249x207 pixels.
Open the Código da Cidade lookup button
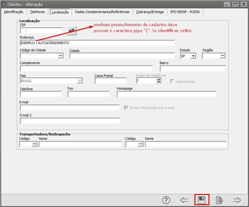[60, 56]
